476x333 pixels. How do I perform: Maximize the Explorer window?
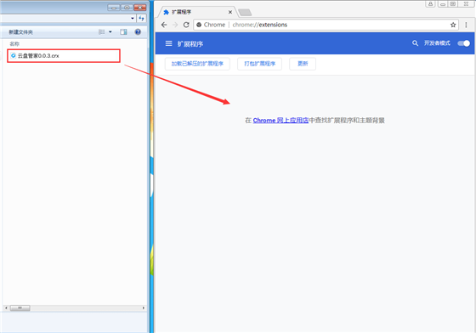127,8
